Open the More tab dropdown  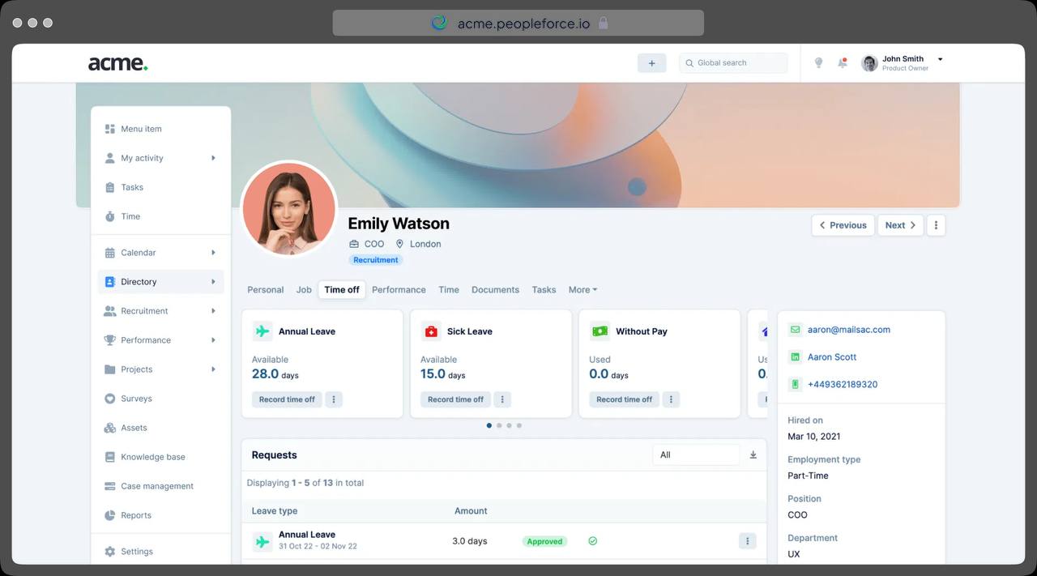coord(583,290)
